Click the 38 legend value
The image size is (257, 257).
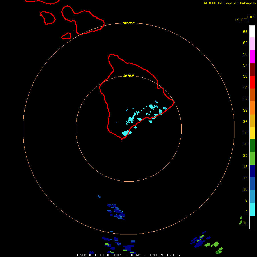pyautogui.click(x=245, y=111)
